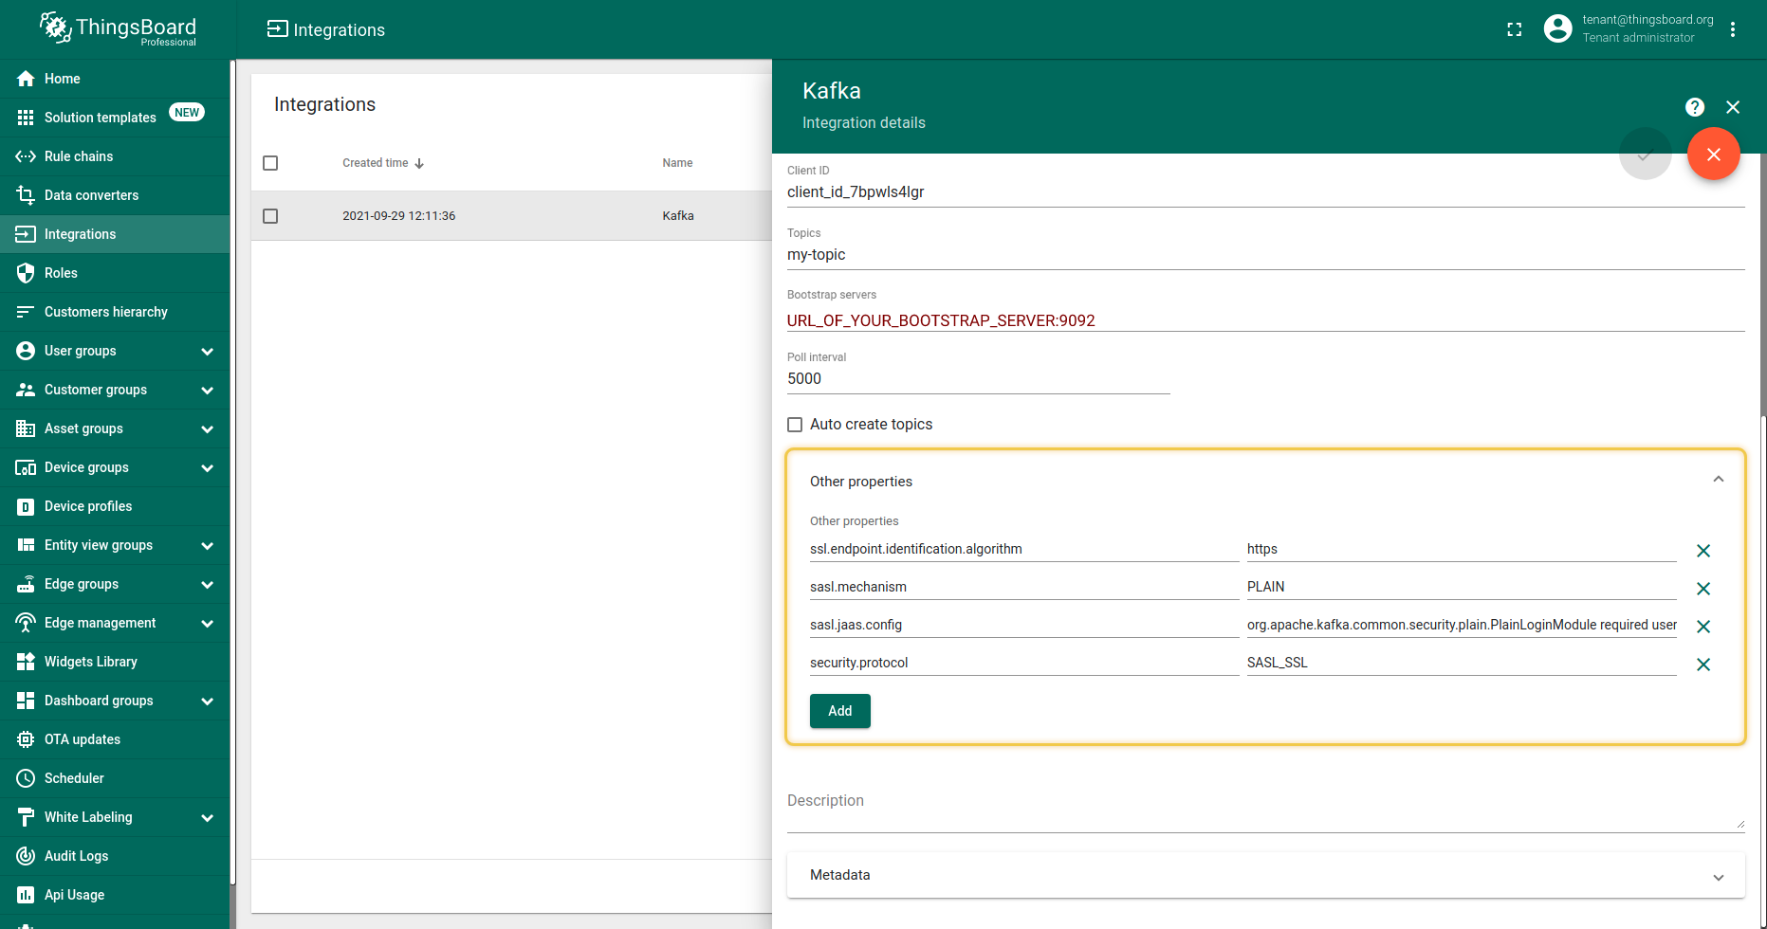Go to Data converters page
This screenshot has width=1767, height=929.
coord(91,195)
